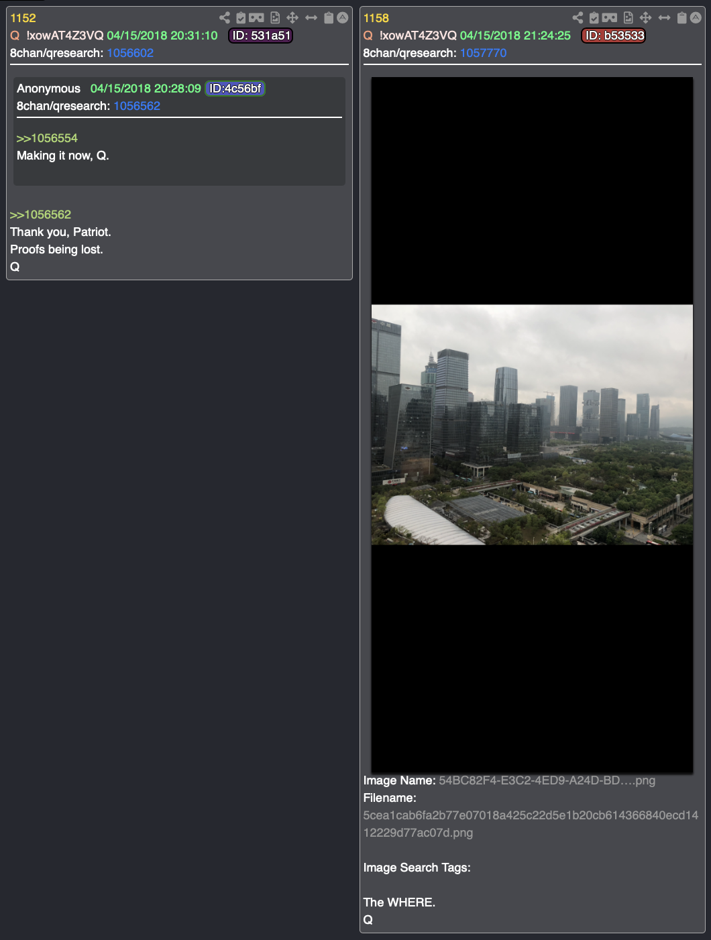Click the plain clipboard icon on post 1158

[681, 18]
